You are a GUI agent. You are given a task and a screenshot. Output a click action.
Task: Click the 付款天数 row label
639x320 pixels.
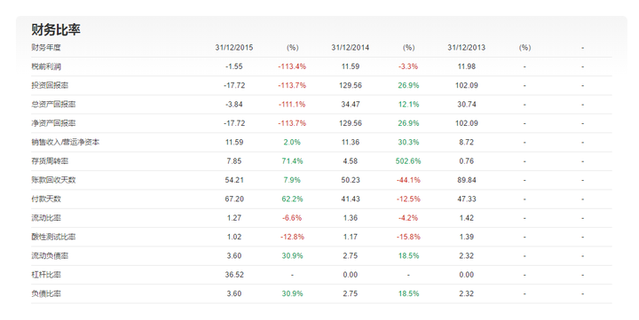coord(46,199)
